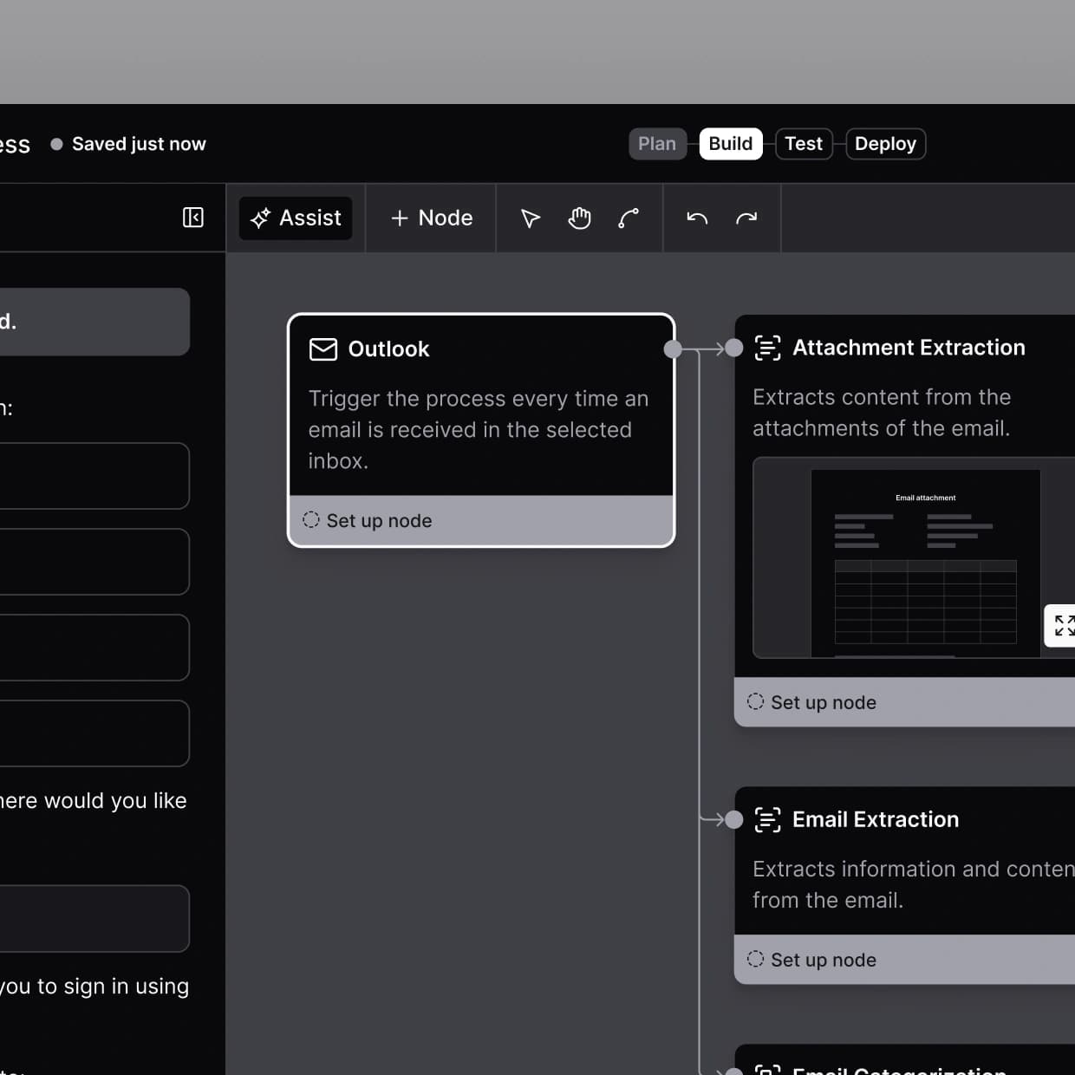Click dashed circle on Email Extraction setup bar
This screenshot has width=1075, height=1075.
755,959
